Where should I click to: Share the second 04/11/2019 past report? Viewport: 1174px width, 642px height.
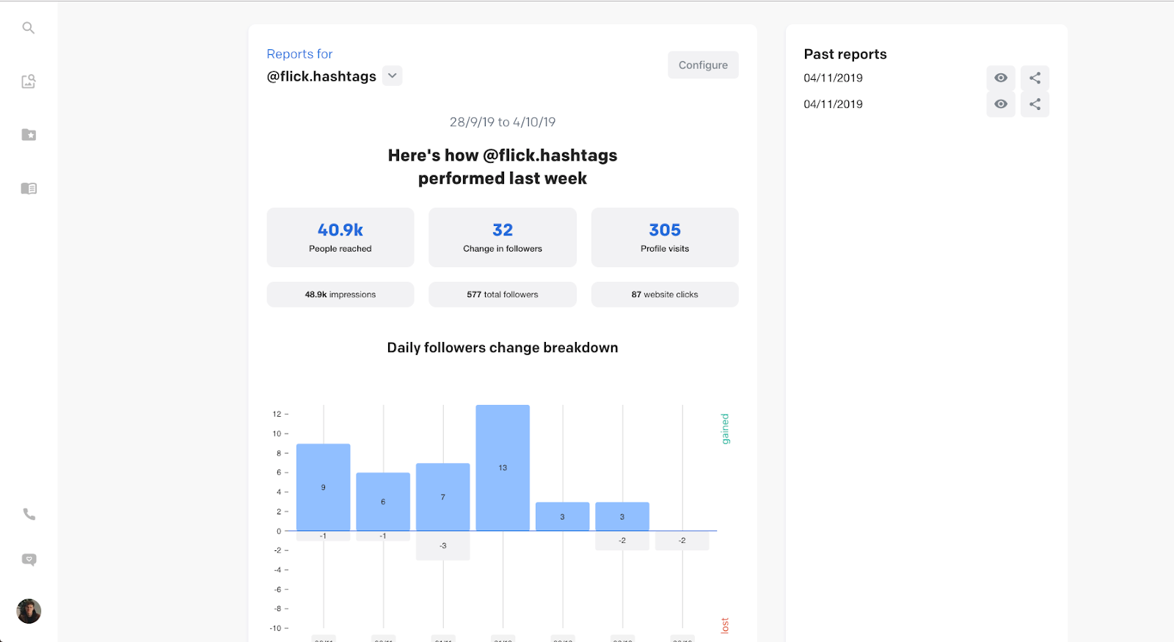[1035, 104]
